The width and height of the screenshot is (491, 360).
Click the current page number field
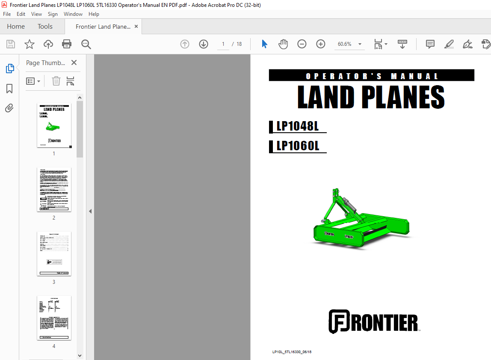pos(223,44)
